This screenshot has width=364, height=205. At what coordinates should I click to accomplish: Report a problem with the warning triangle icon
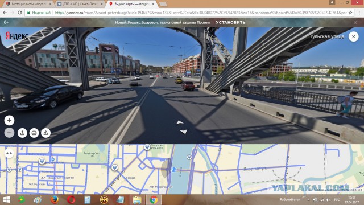point(45,133)
